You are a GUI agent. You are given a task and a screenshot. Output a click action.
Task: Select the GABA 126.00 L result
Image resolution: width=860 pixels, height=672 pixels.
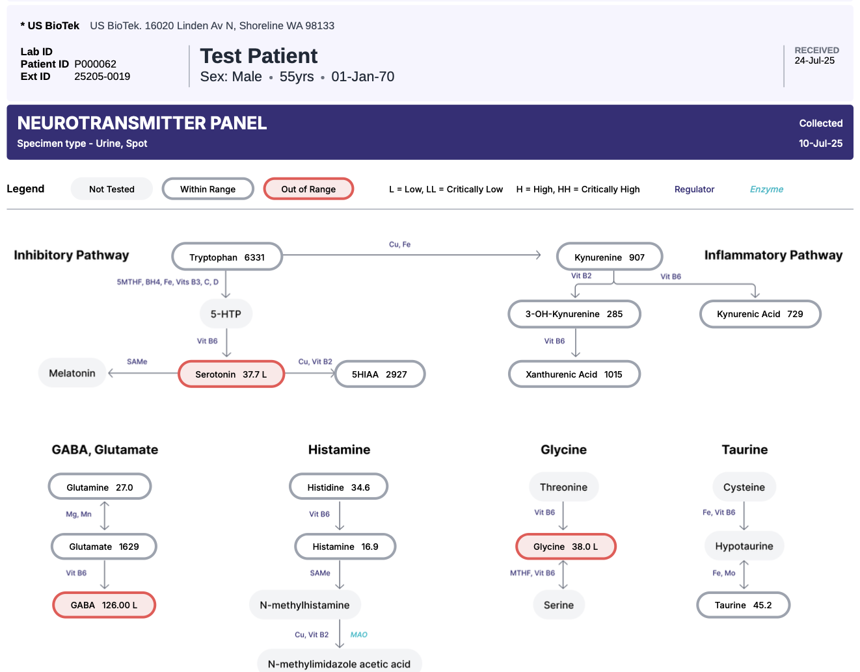[x=104, y=605]
